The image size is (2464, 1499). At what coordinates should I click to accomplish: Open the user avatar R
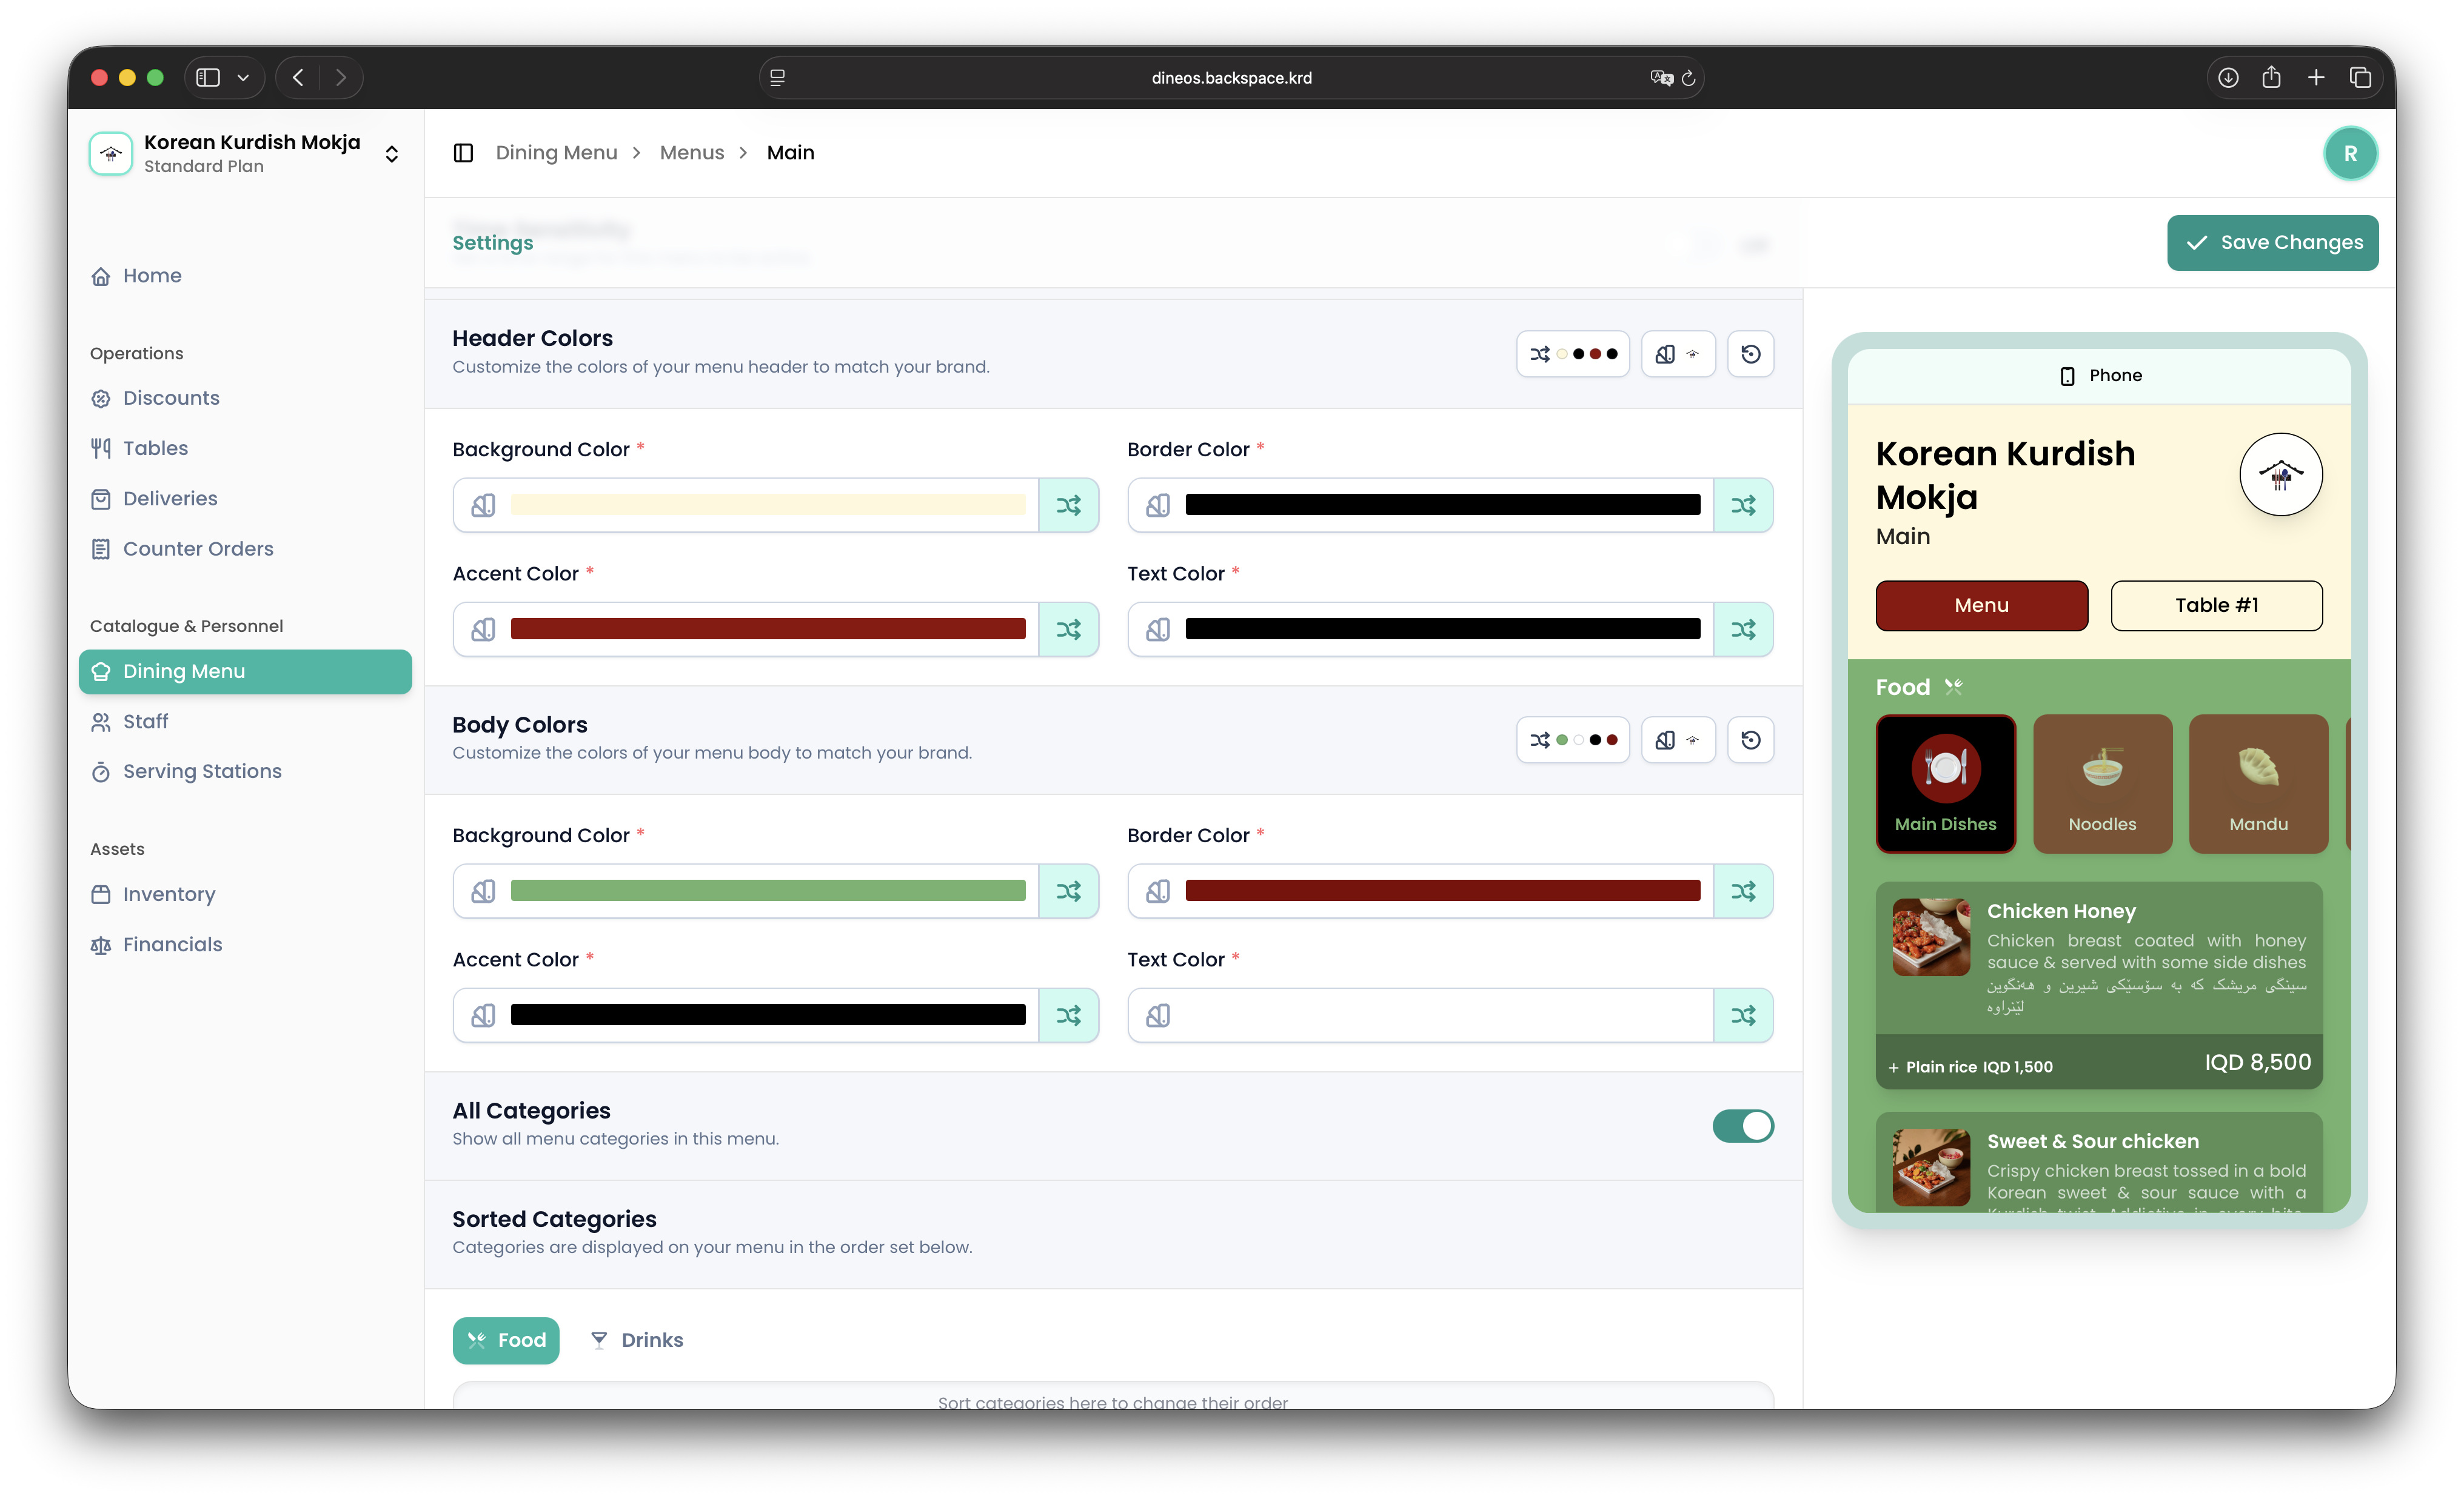click(2350, 154)
